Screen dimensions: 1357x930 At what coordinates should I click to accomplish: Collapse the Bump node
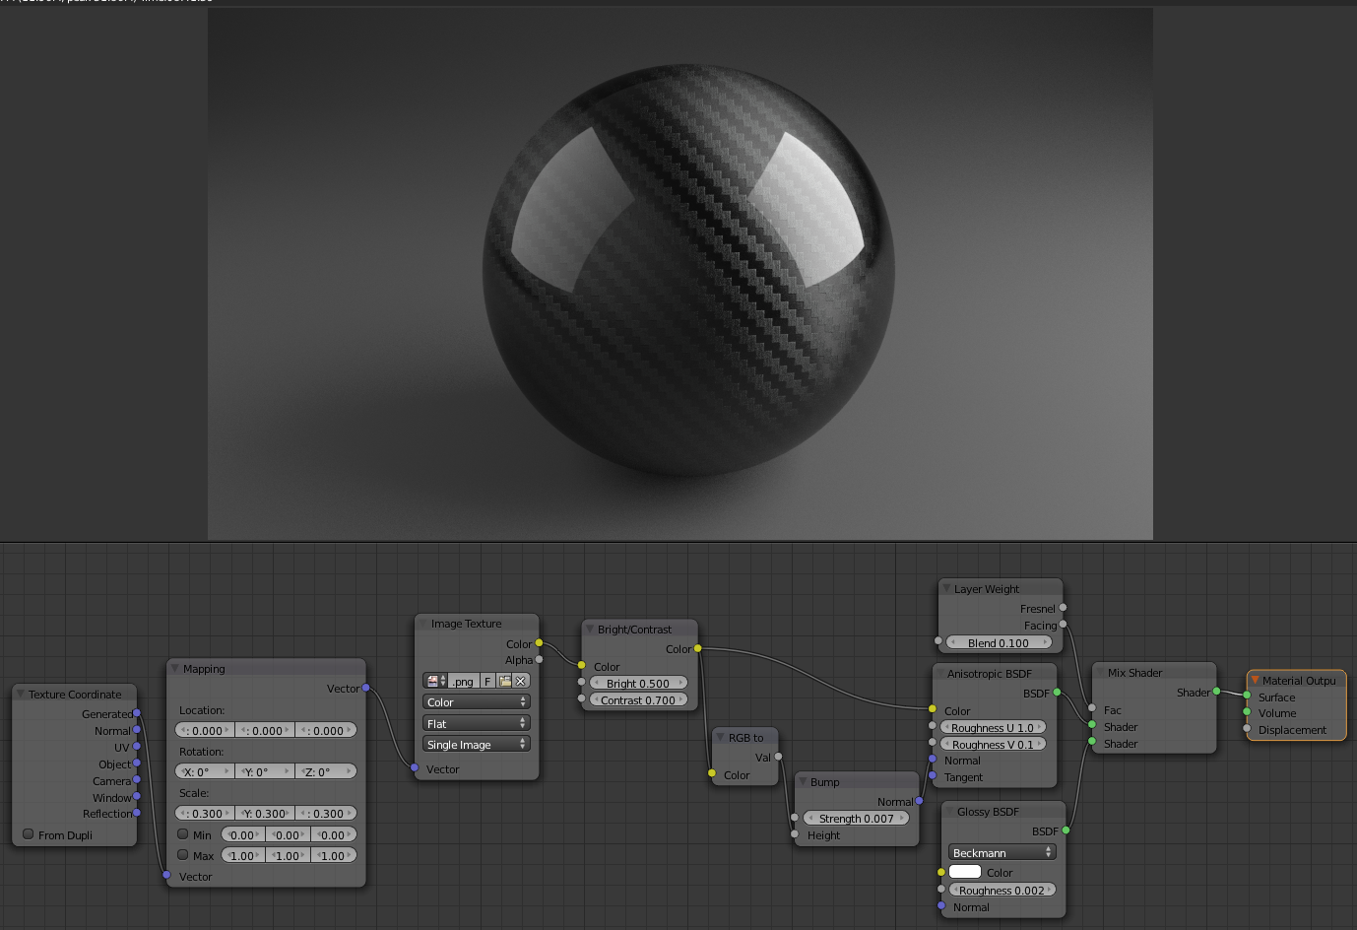803,781
